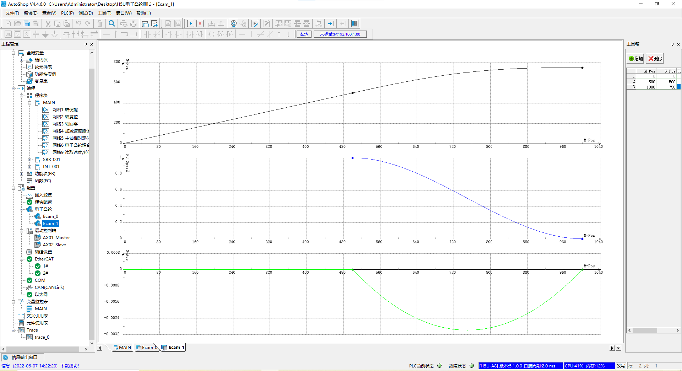Open the 调试(D) menu

[86, 13]
